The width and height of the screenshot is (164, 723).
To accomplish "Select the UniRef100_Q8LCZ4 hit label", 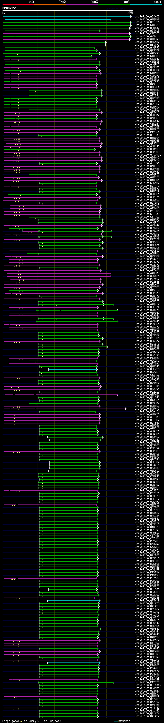I will 147,307.
